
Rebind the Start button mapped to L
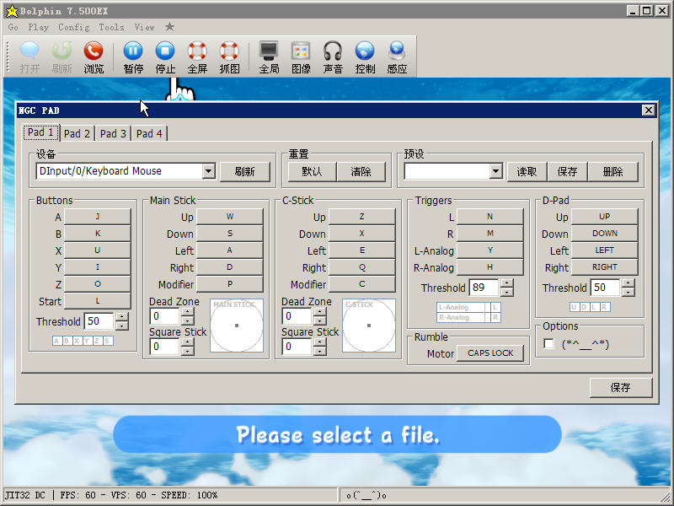point(98,301)
